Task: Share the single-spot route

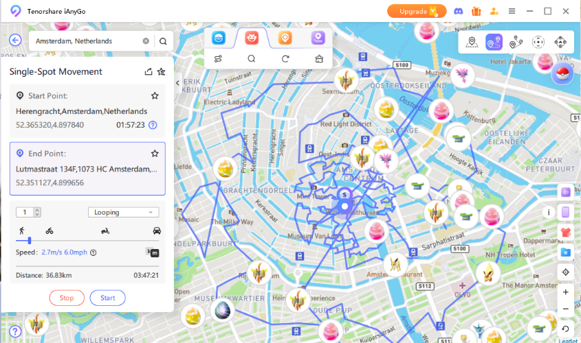Action: click(x=149, y=72)
